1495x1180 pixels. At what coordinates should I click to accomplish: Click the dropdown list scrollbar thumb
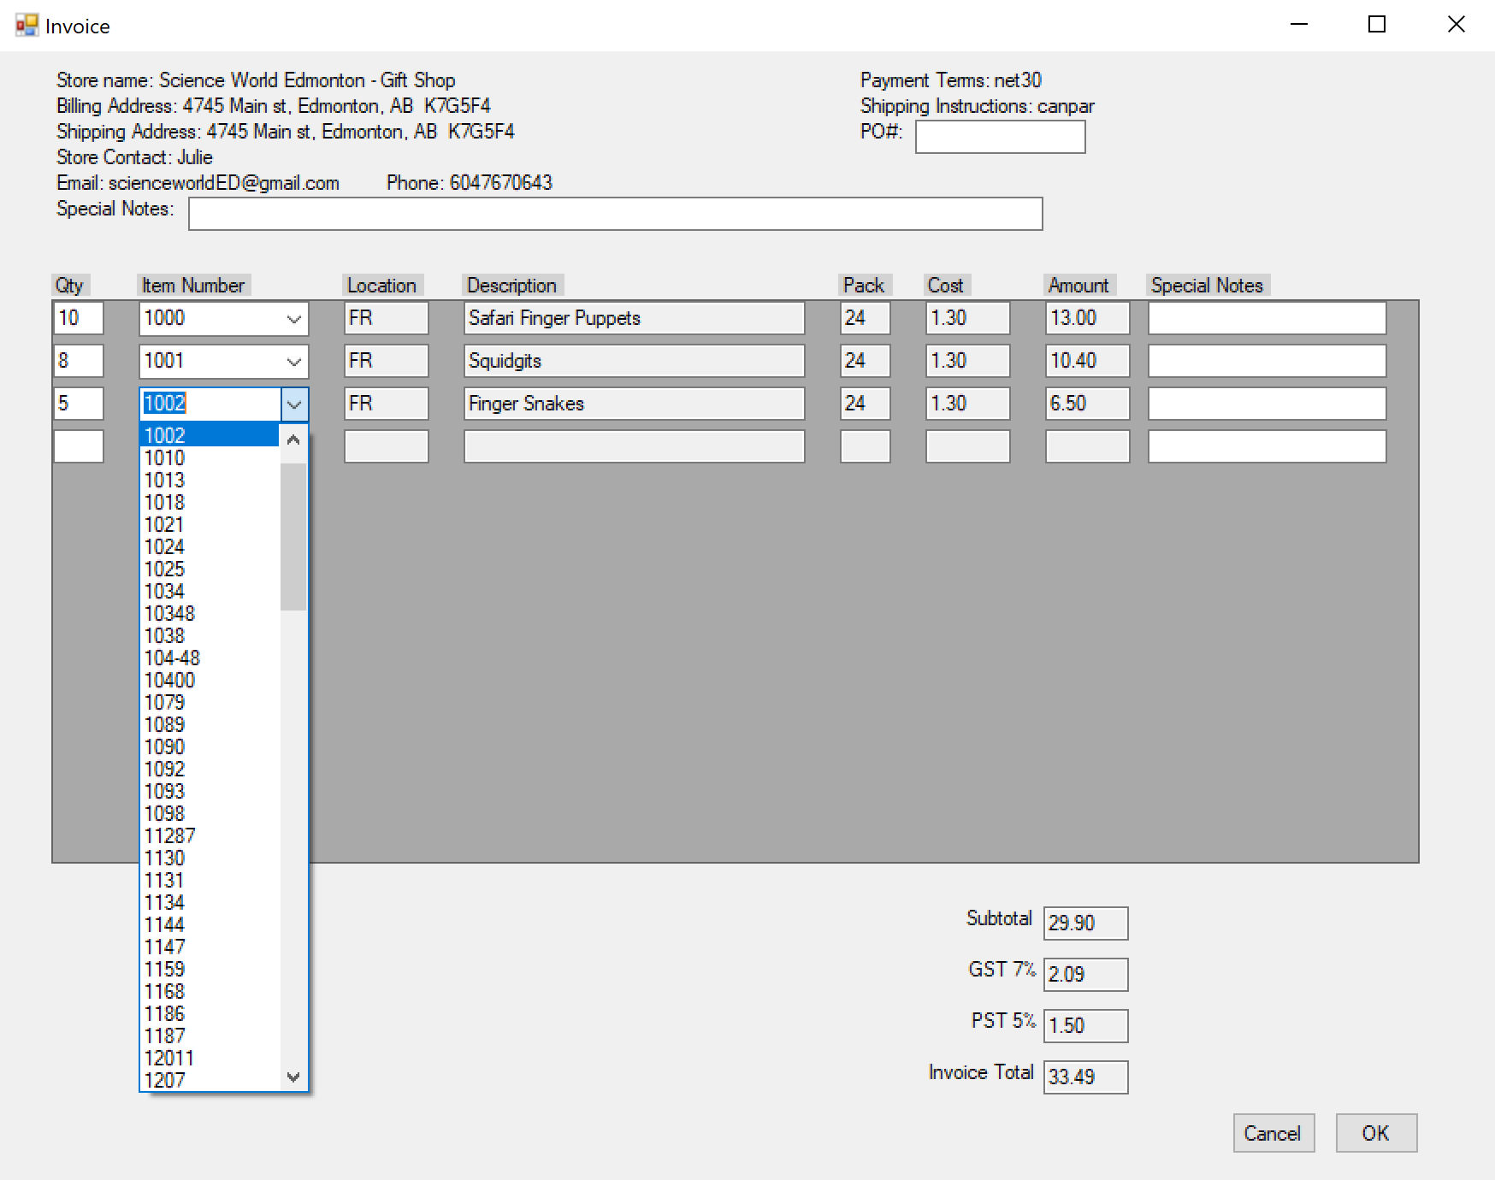click(293, 537)
